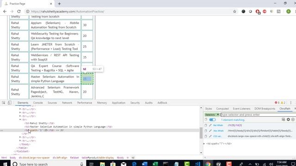
Task: Open the Sources tab
Action: pyautogui.click(x=52, y=103)
